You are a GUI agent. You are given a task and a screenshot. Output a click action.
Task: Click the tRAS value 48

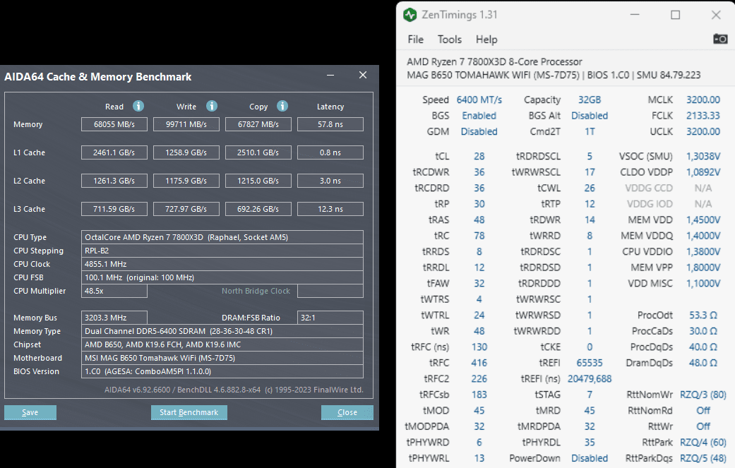click(x=479, y=220)
